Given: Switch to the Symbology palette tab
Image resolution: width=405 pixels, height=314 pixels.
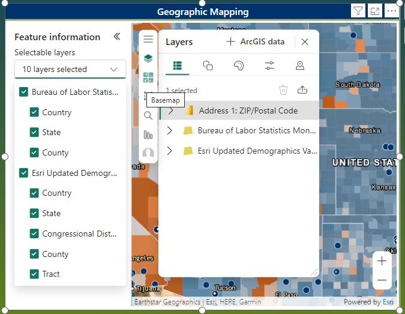Looking at the screenshot, I should 239,65.
